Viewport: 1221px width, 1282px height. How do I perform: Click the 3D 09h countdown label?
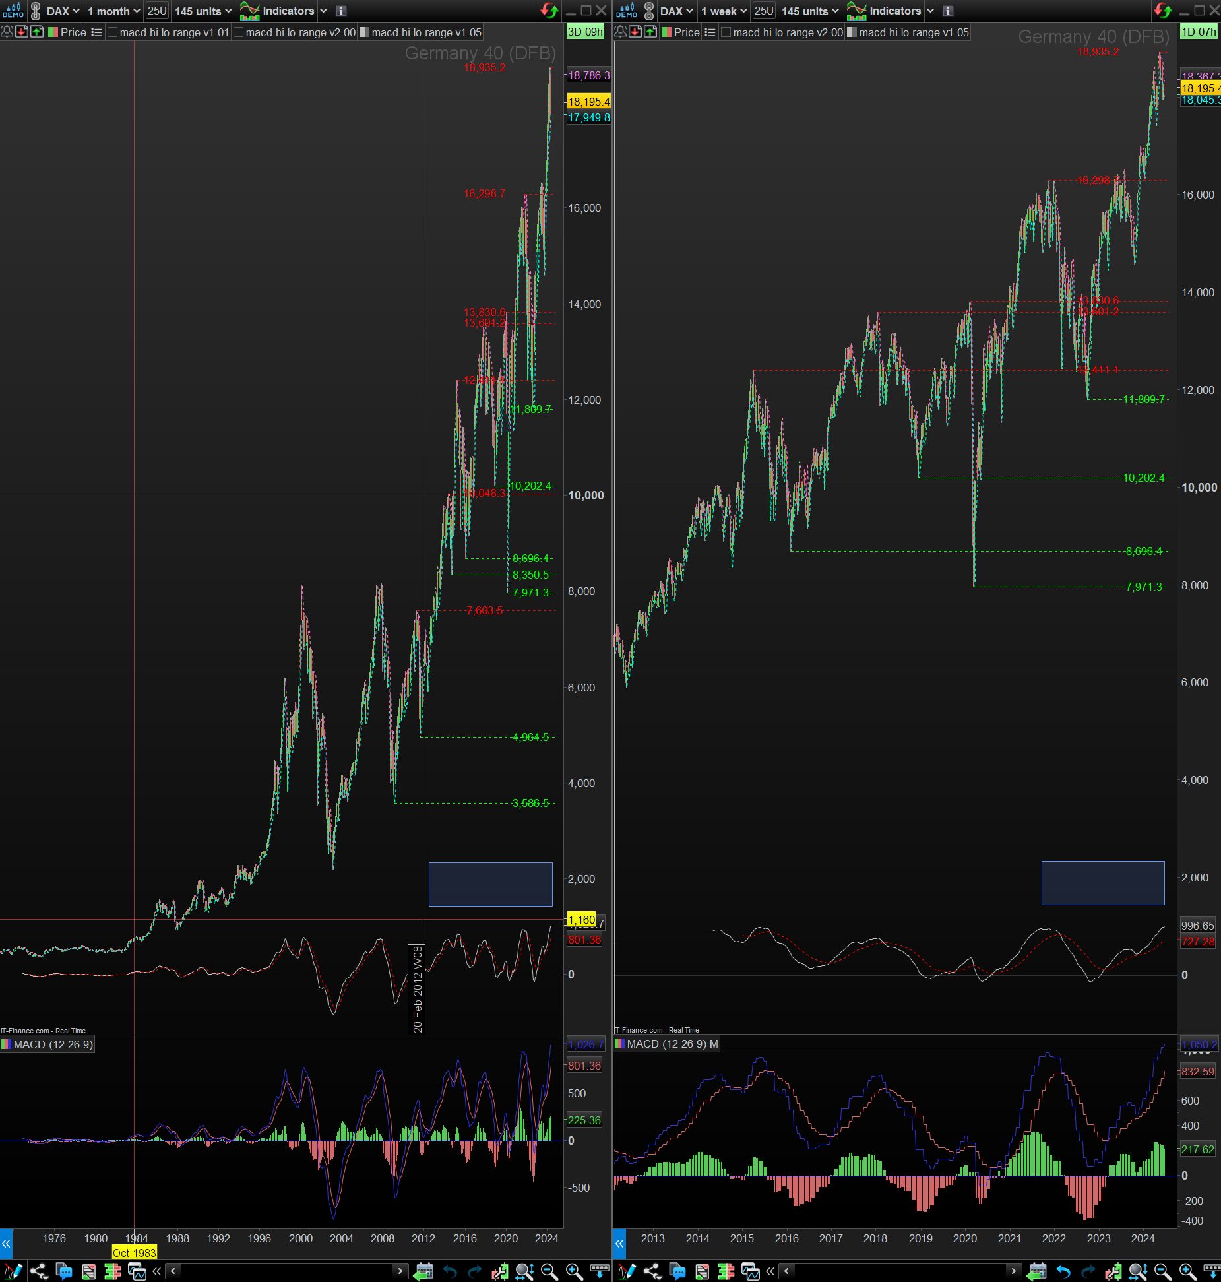tap(585, 32)
